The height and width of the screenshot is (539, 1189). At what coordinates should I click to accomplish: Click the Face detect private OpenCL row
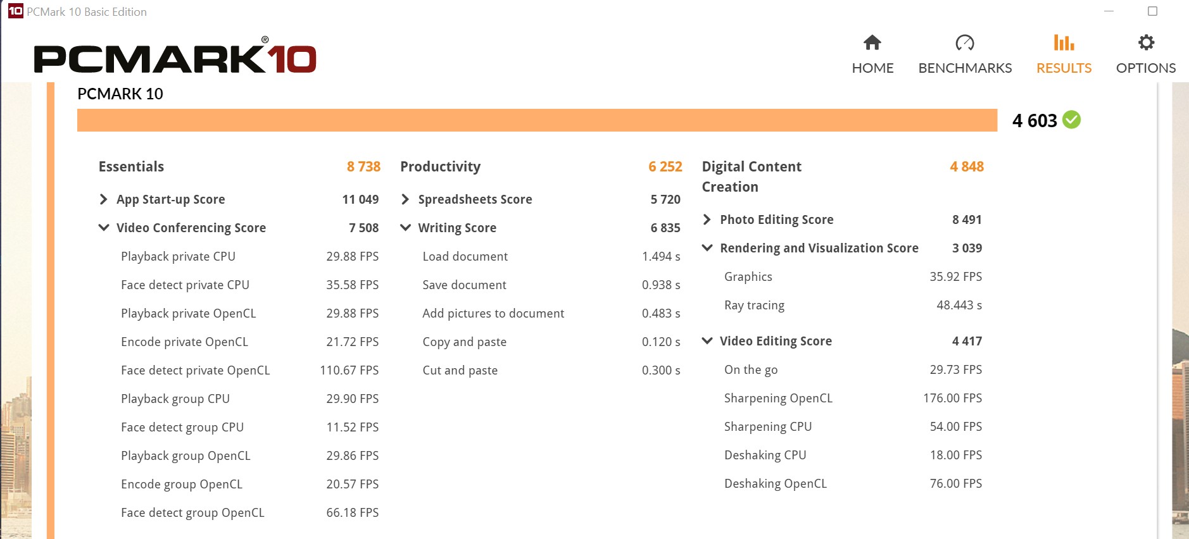tap(250, 370)
